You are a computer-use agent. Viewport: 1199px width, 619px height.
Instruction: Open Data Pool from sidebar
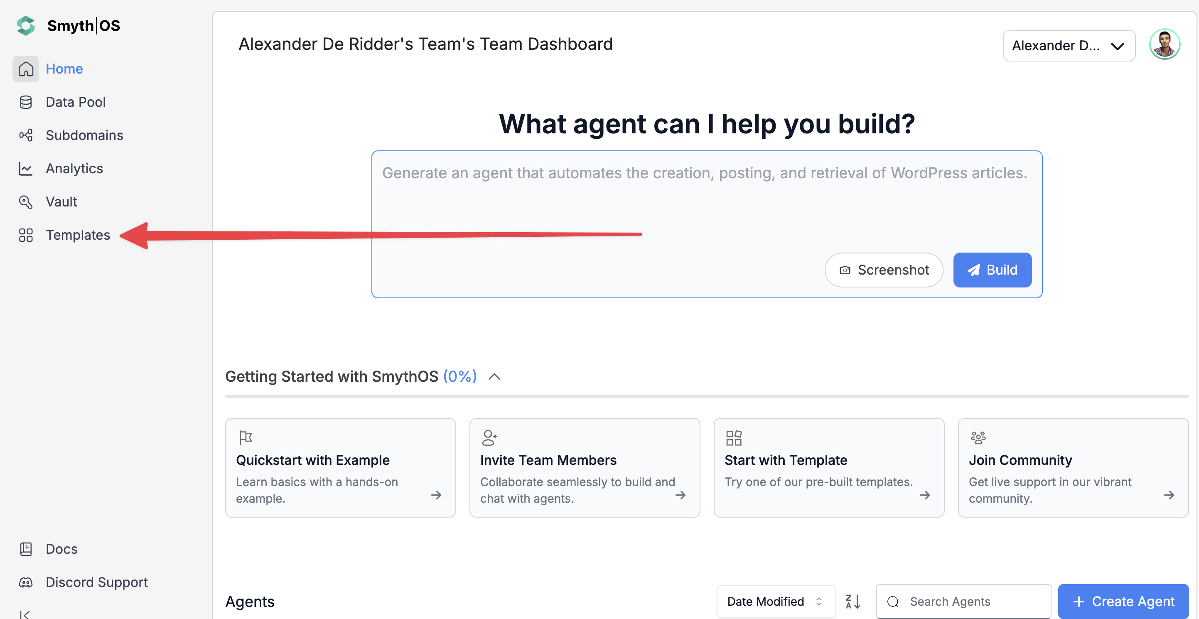[75, 102]
